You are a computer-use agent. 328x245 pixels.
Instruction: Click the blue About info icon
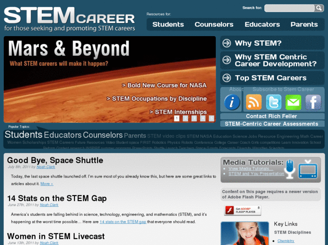[x=232, y=102]
